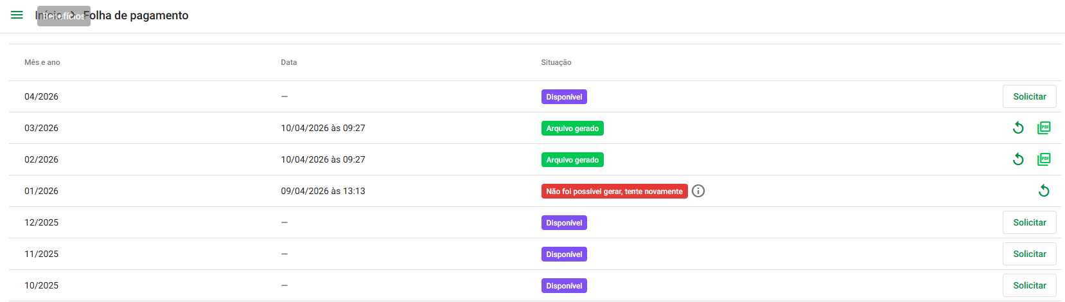Select the Mês e ano column header
The image size is (1065, 302).
pos(42,62)
